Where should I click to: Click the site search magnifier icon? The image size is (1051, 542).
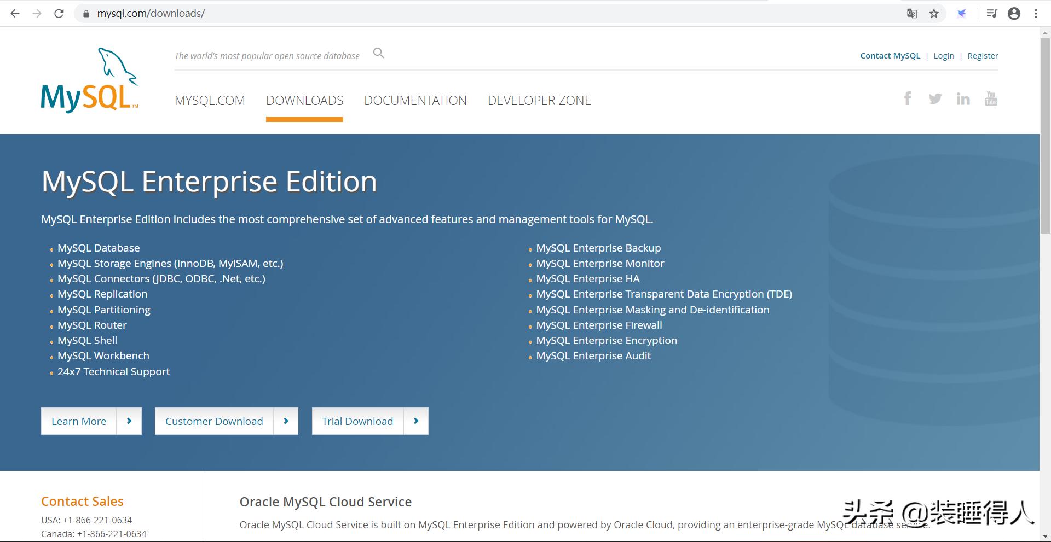(x=378, y=53)
